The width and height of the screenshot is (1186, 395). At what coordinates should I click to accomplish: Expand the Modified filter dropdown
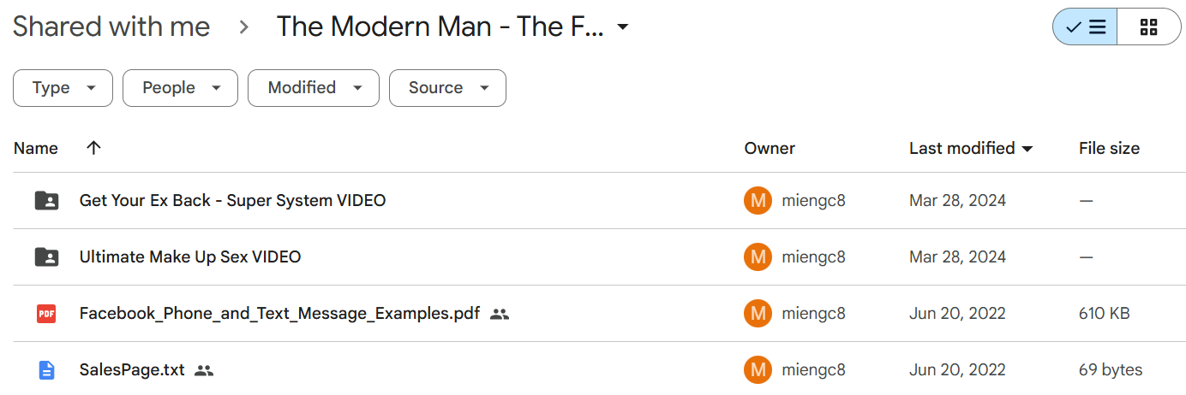[314, 88]
